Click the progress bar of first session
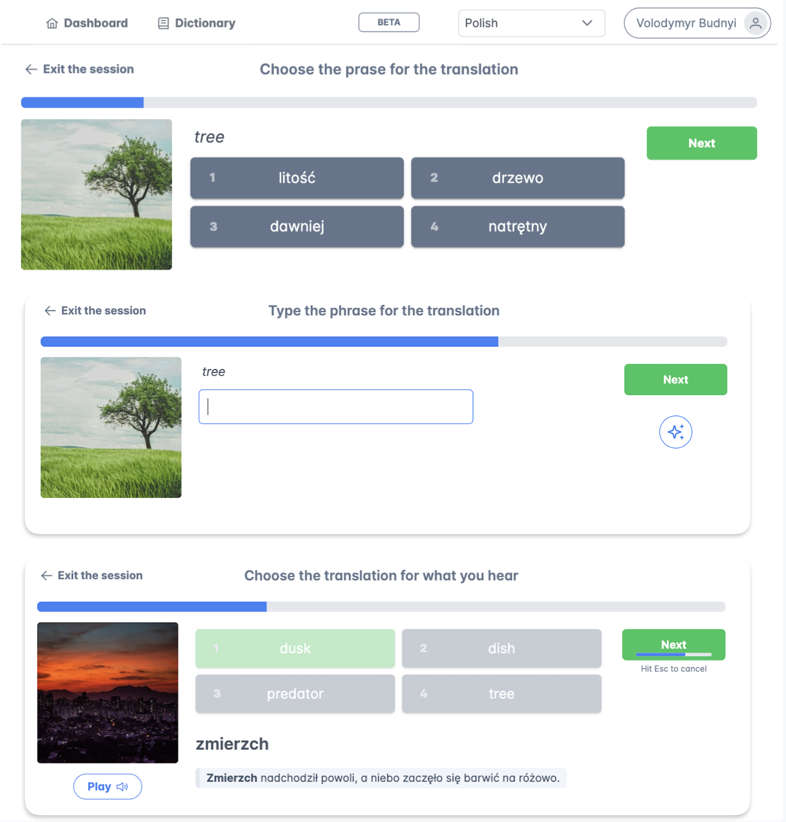 [x=389, y=102]
